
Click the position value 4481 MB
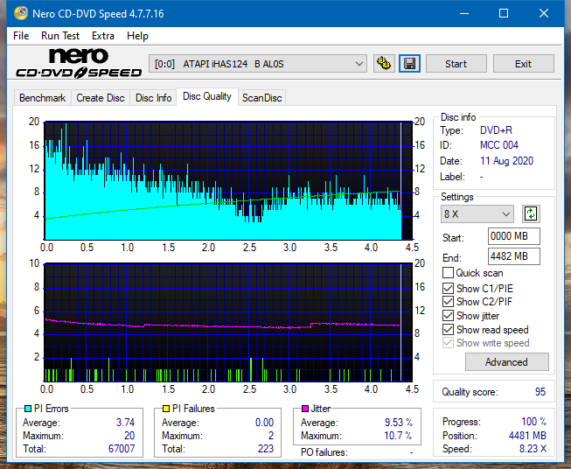[x=527, y=436]
